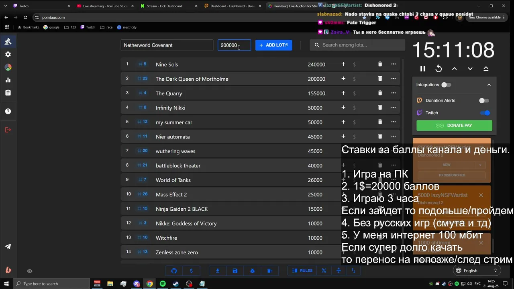
Task: Switch to Stream - Kick Dashboard tab
Action: [169, 6]
